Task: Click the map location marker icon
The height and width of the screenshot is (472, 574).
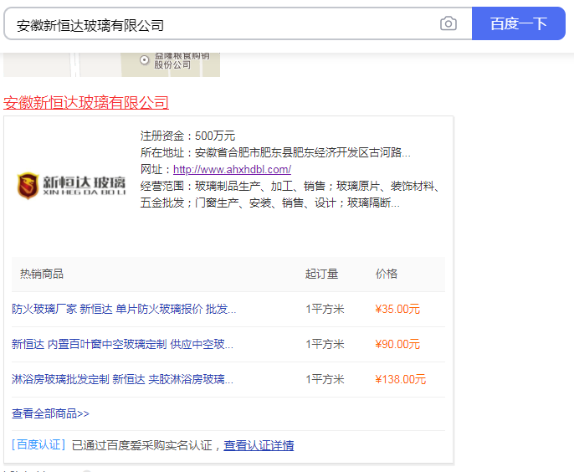Action: coord(144,59)
